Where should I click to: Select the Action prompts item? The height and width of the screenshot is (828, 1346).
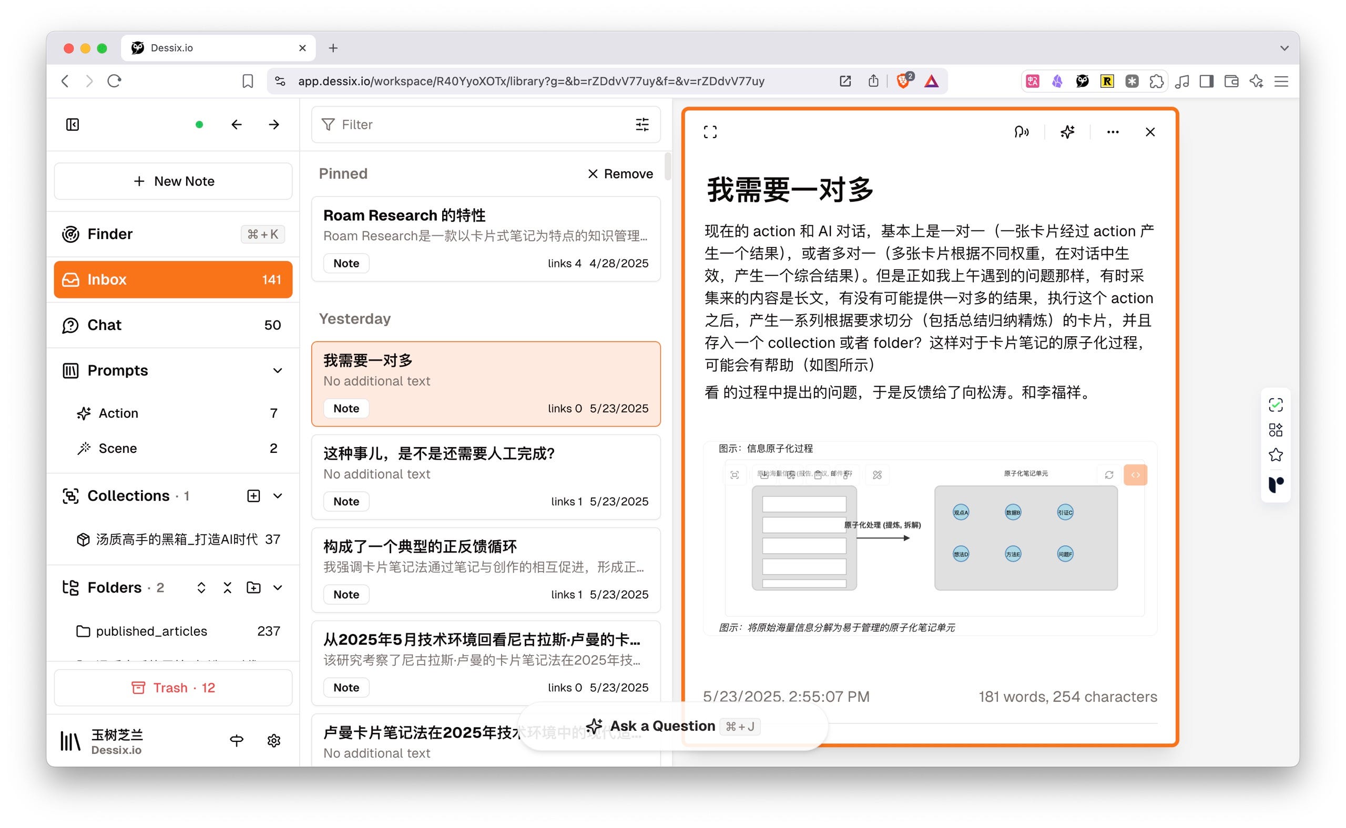(x=118, y=413)
